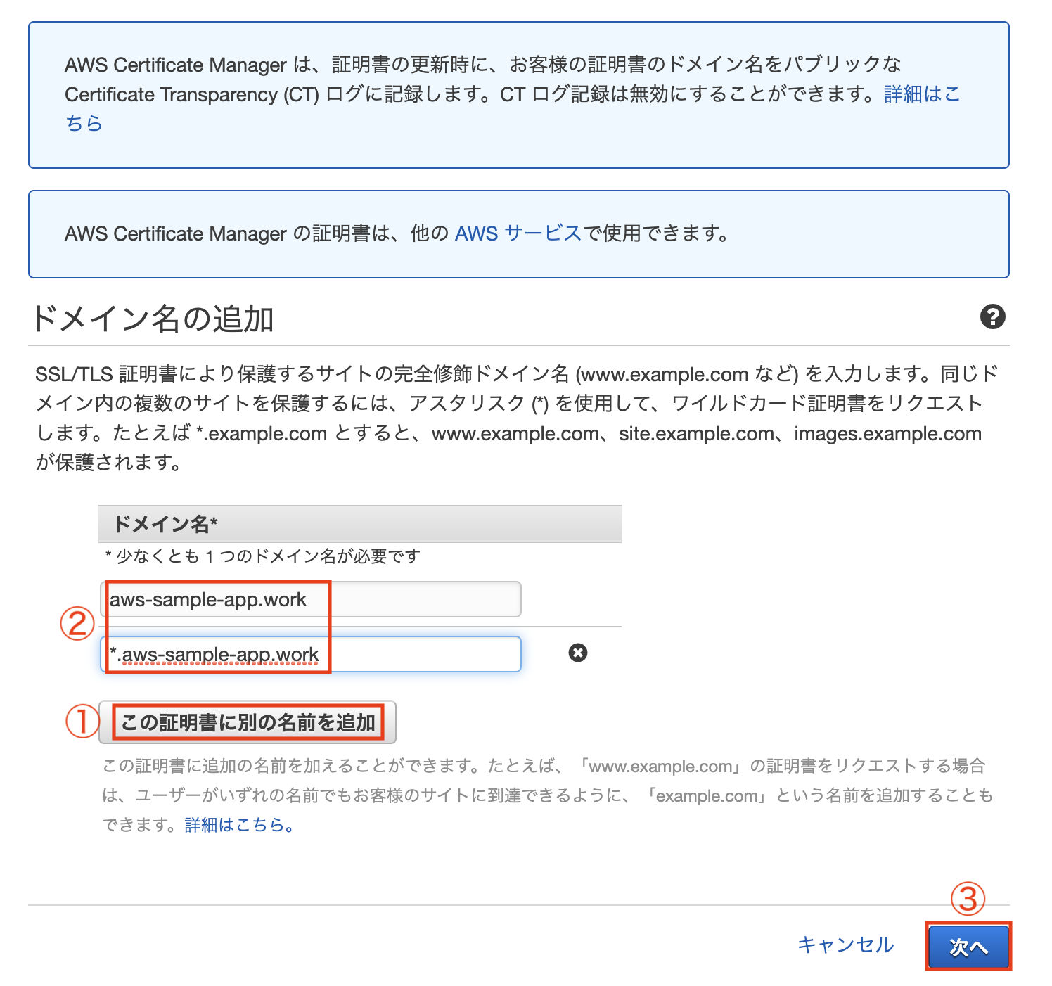Click the ドメイン名の追加 heading

coord(153,319)
